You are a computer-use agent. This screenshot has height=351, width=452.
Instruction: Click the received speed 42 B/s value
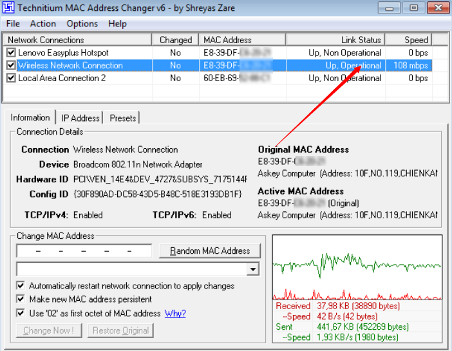point(347,316)
